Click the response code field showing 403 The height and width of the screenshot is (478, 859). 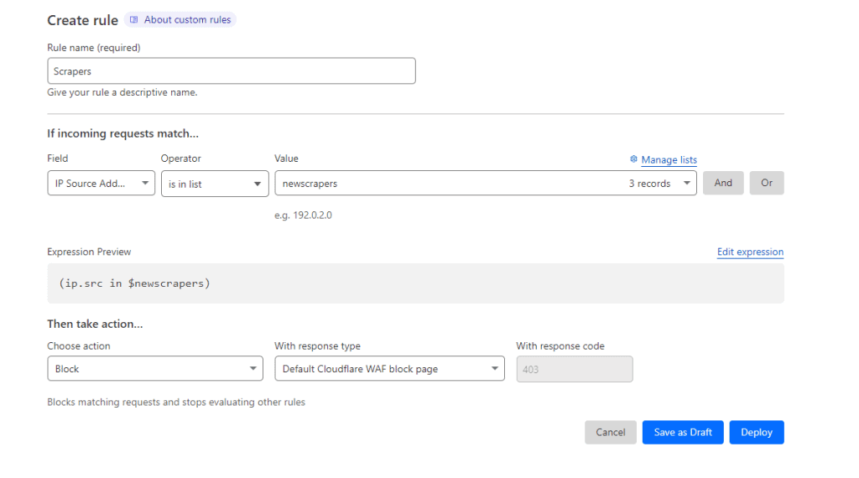(x=574, y=369)
